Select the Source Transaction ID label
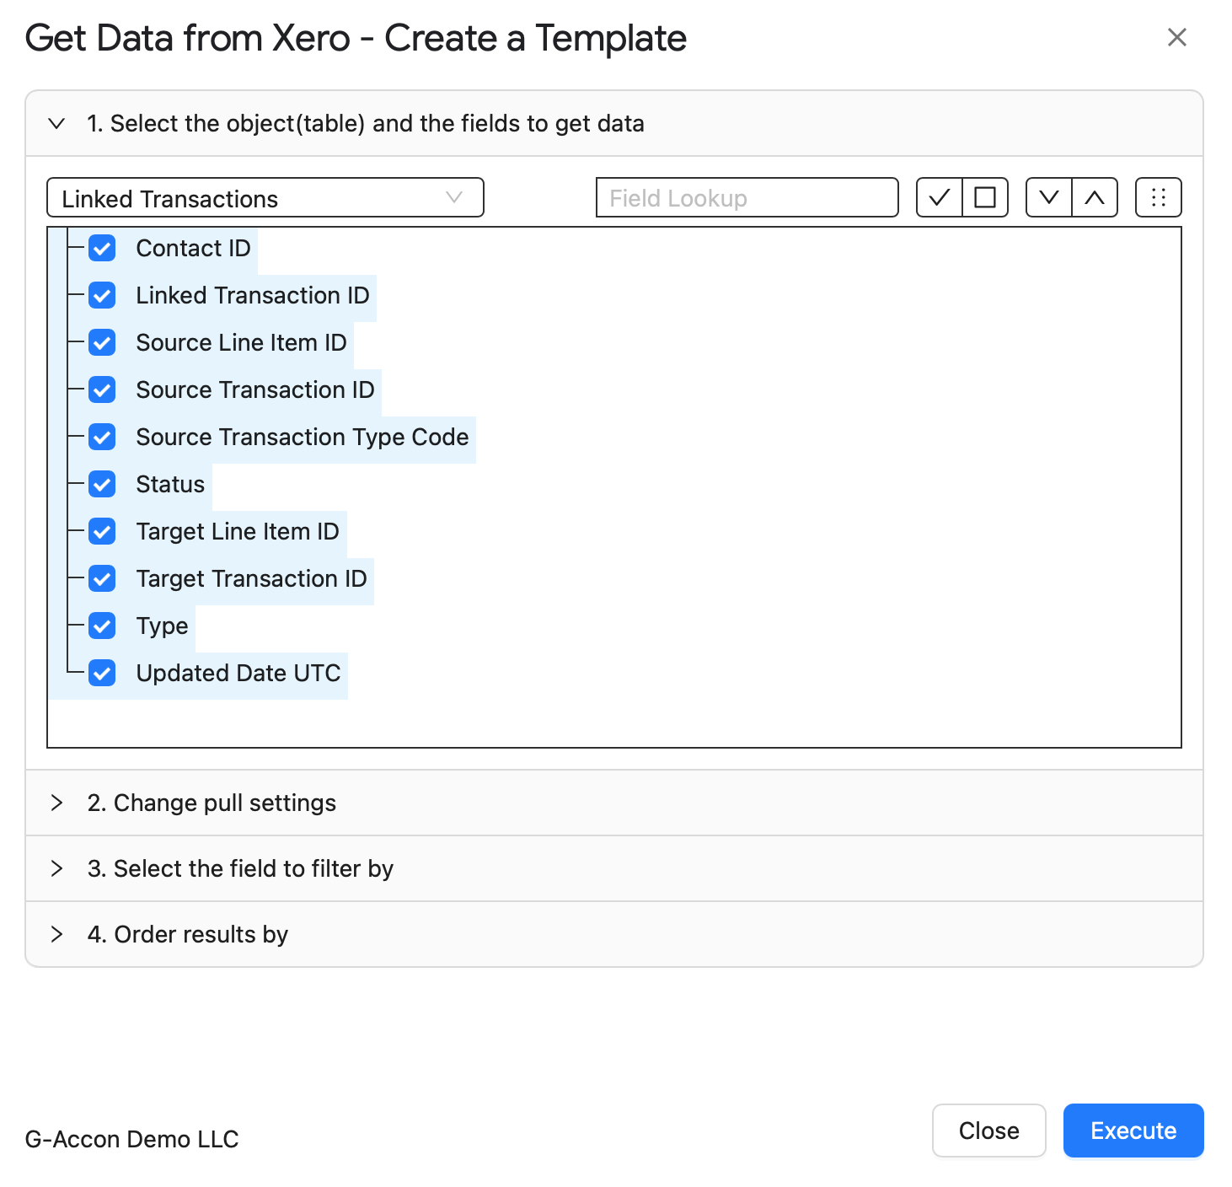Screen dimensions: 1232x1187 [x=255, y=389]
